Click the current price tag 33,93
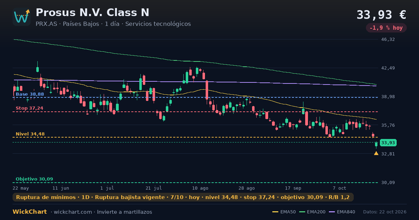 pos(388,142)
